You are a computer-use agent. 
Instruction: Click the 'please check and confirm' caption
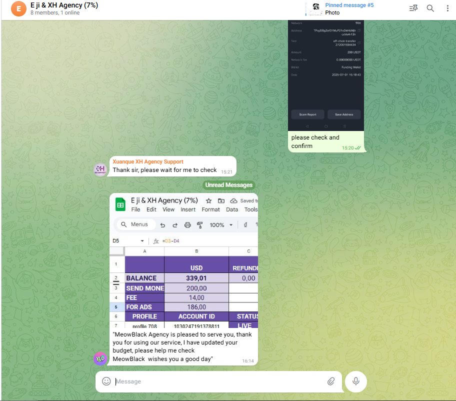(315, 141)
